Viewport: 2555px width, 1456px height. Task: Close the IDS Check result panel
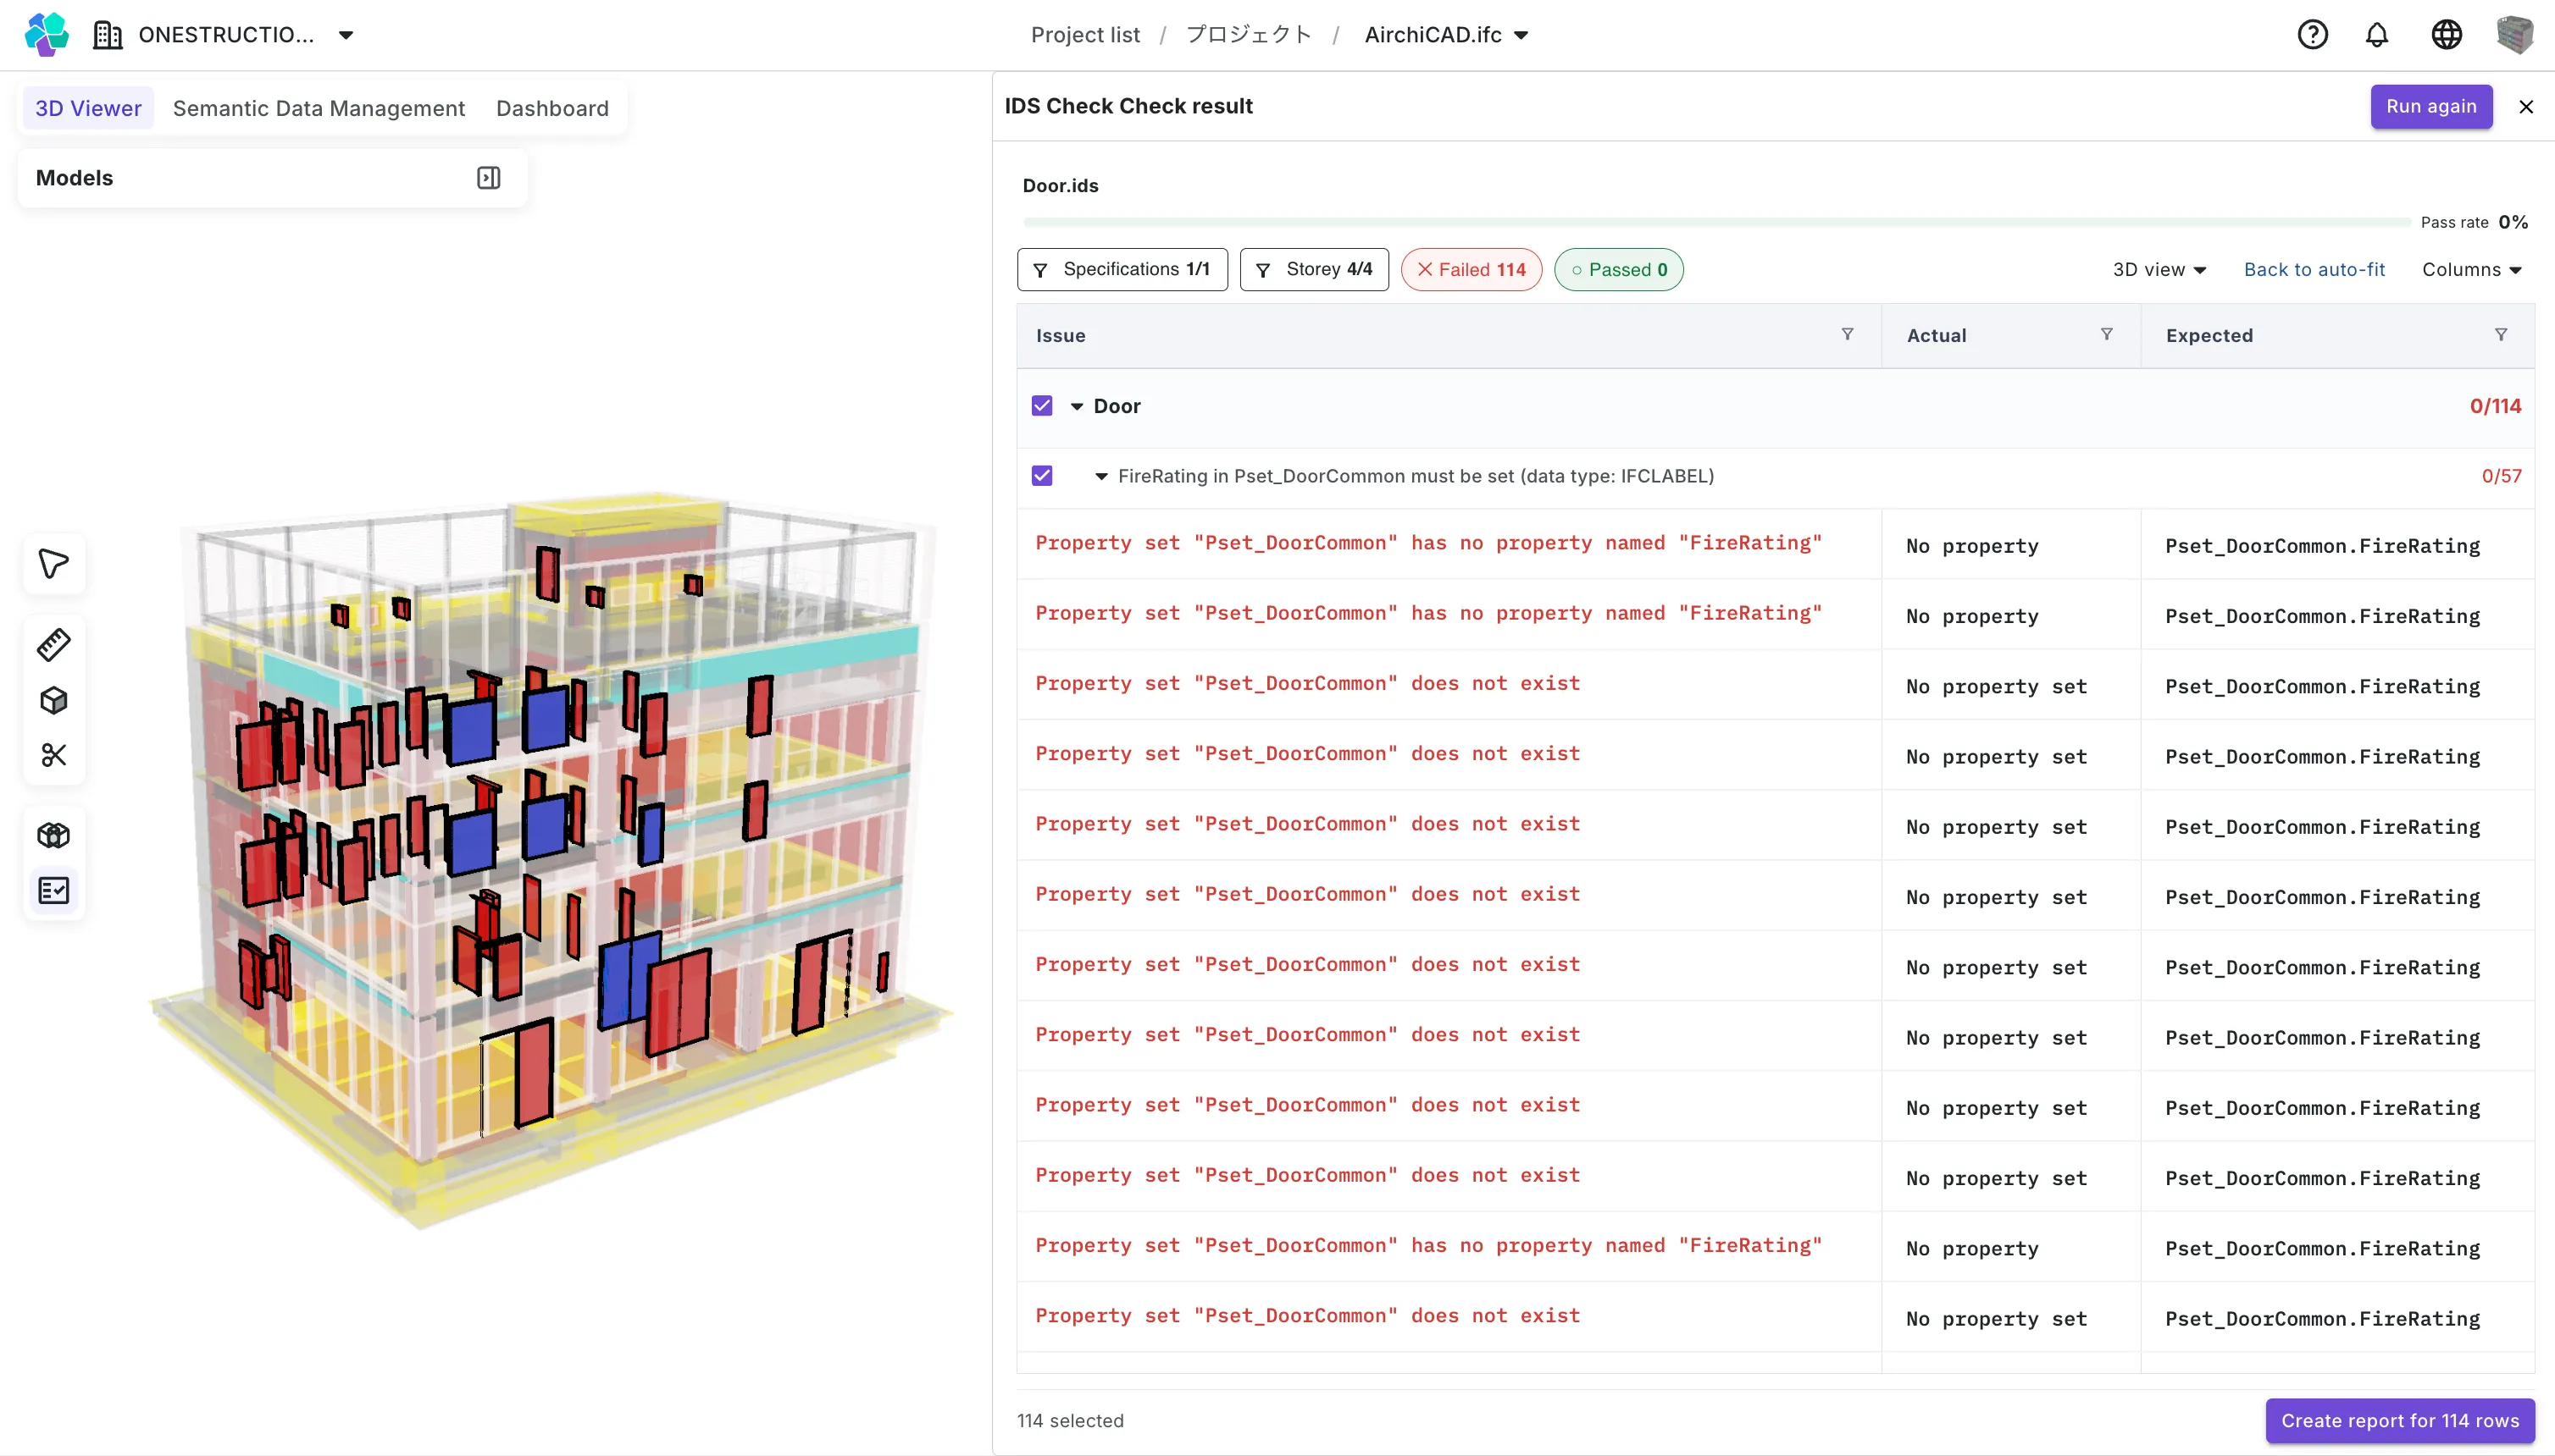click(2525, 107)
